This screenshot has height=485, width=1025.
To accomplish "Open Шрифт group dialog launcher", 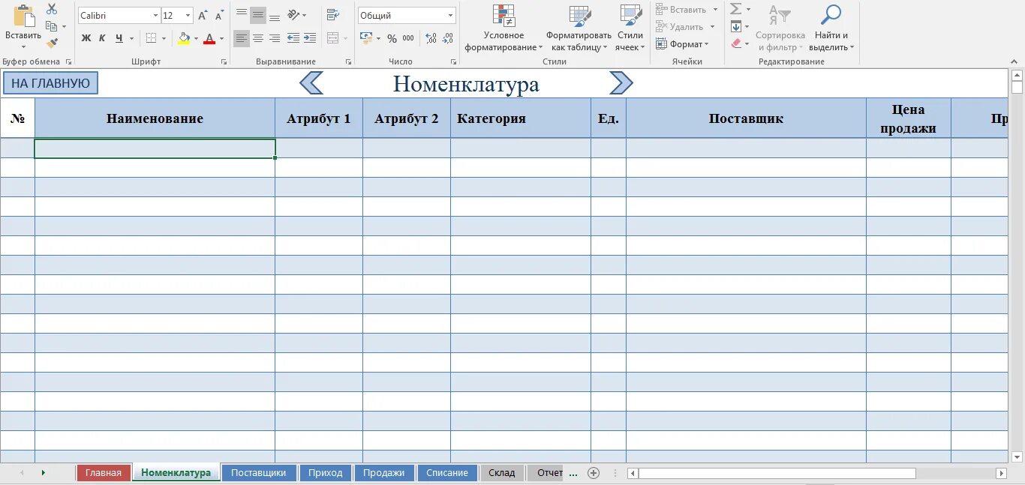I will 225,61.
